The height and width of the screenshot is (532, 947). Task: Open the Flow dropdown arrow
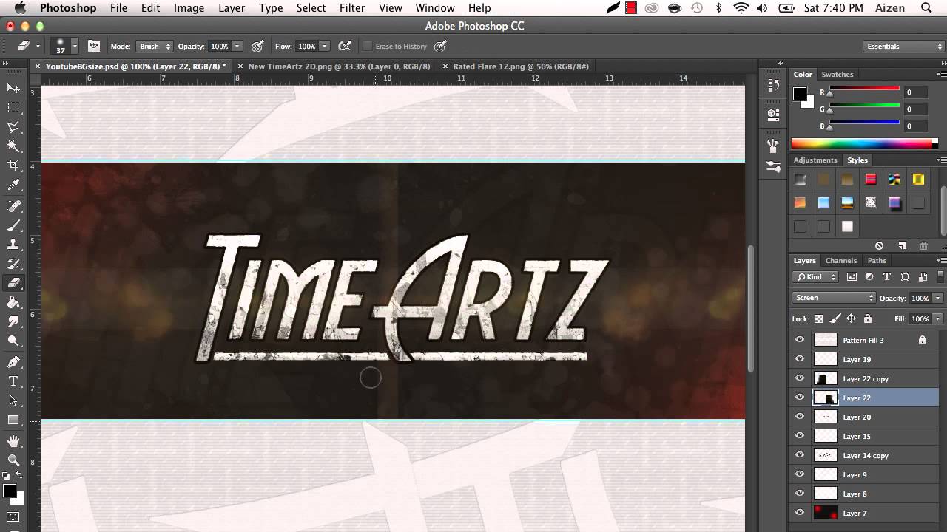(325, 46)
